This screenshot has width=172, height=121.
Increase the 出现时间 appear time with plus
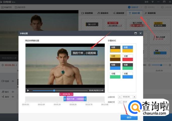point(134,97)
